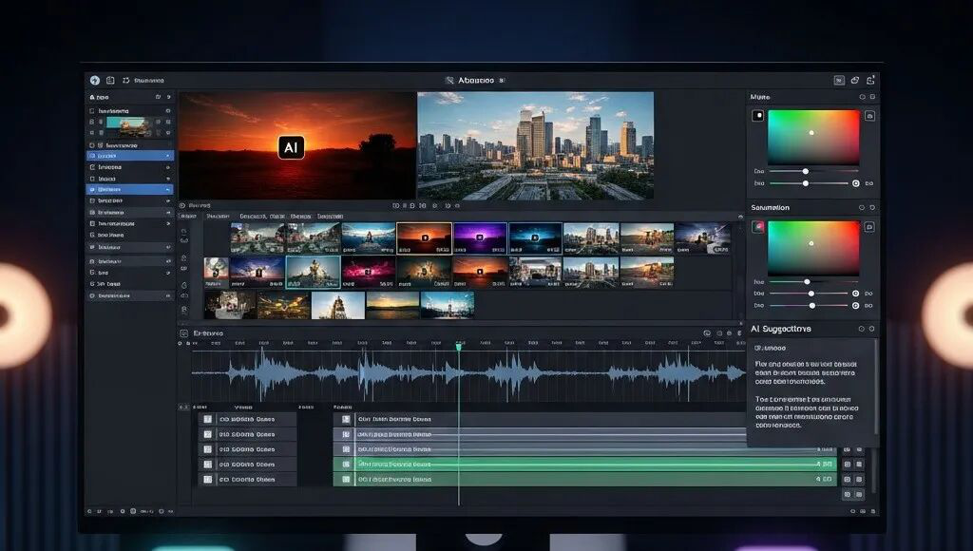
Task: Open the page icon beside the app logo
Action: (110, 80)
